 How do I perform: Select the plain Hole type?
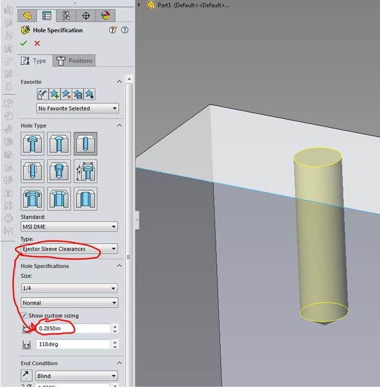[x=85, y=144]
